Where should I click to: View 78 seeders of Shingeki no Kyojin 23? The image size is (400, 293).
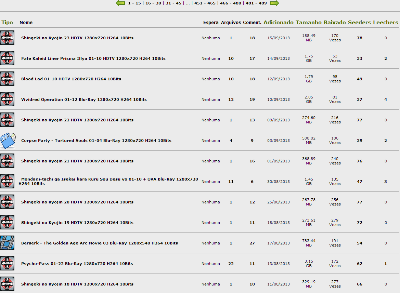coord(359,38)
